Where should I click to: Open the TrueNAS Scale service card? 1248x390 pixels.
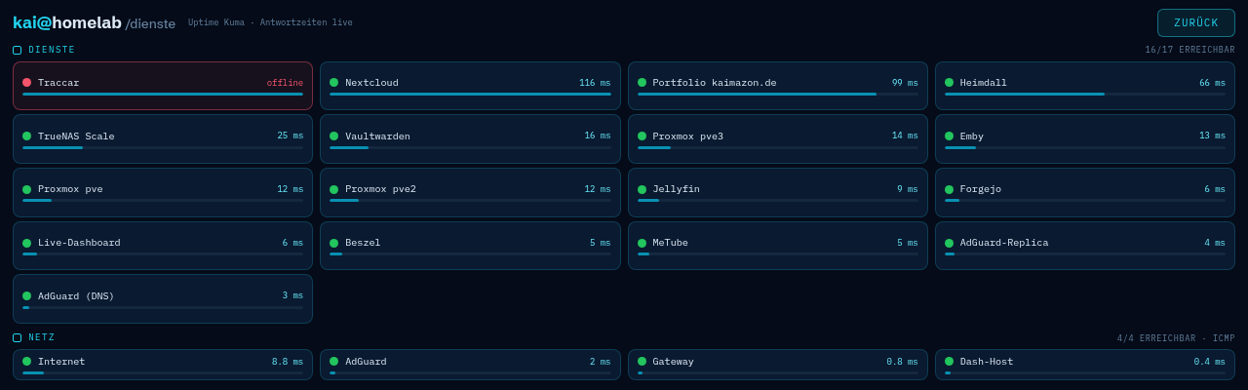pos(163,138)
